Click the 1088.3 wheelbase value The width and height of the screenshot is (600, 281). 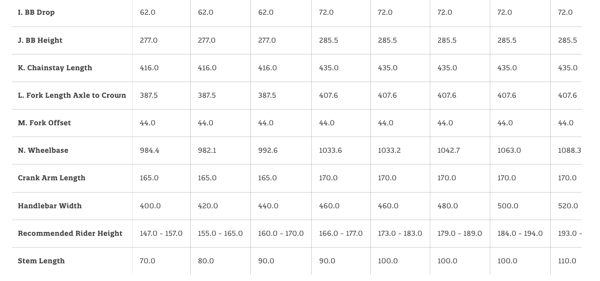tap(570, 150)
